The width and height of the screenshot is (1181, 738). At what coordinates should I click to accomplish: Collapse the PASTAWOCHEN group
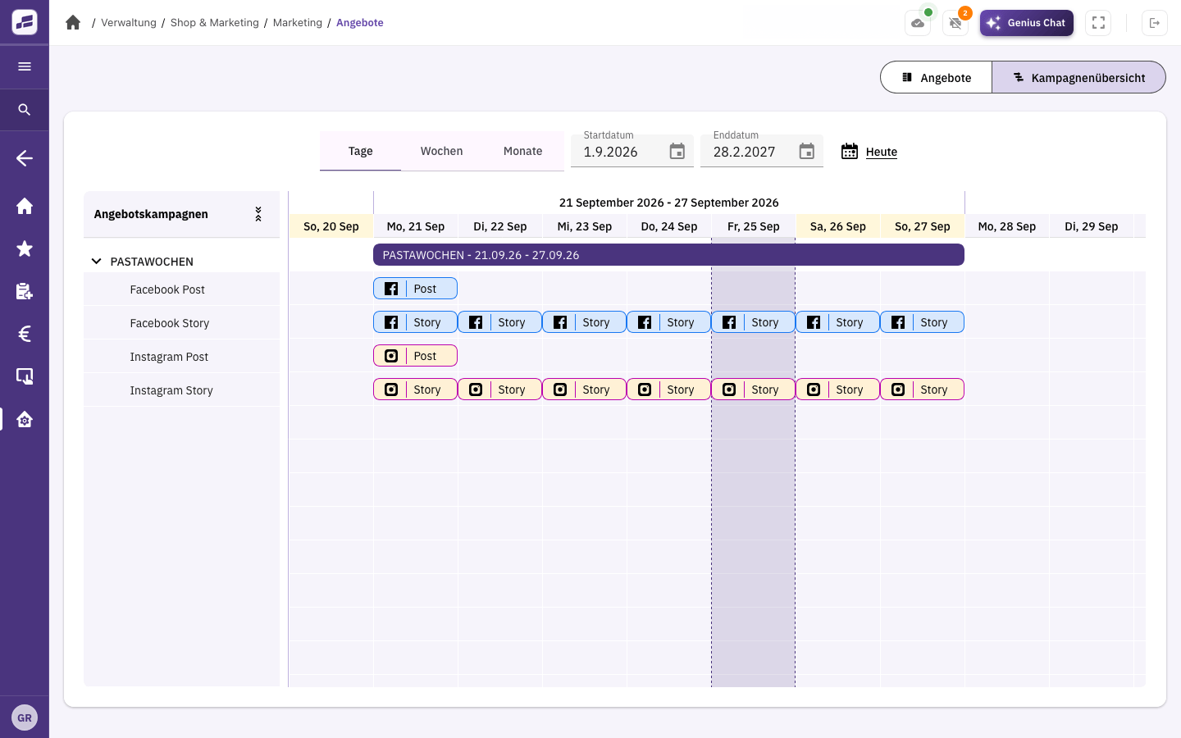coord(96,262)
